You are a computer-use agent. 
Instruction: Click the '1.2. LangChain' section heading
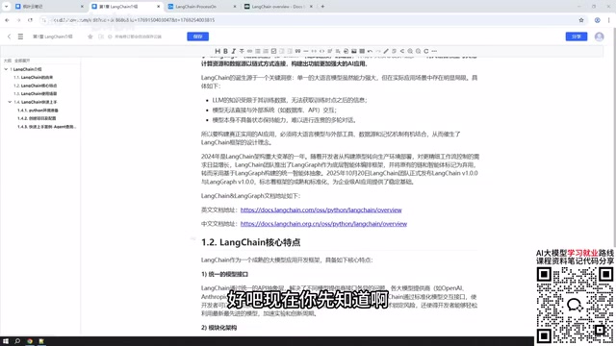click(250, 242)
